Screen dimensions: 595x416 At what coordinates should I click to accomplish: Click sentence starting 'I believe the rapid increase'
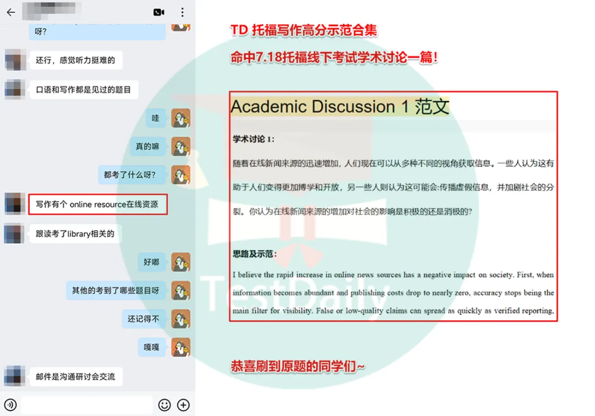coord(393,293)
